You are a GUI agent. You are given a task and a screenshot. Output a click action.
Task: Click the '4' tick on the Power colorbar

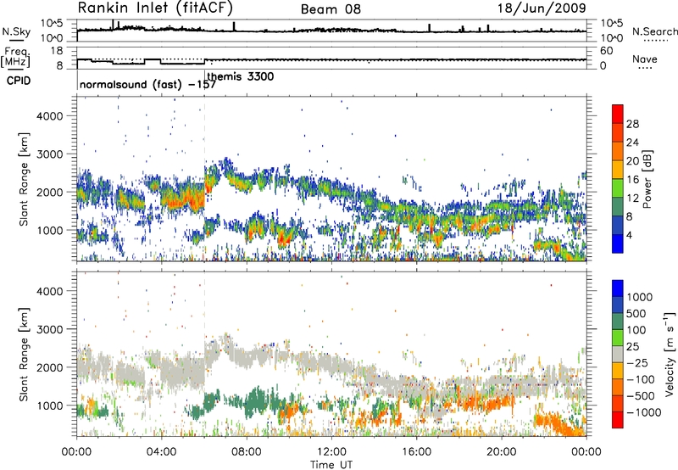(x=629, y=236)
